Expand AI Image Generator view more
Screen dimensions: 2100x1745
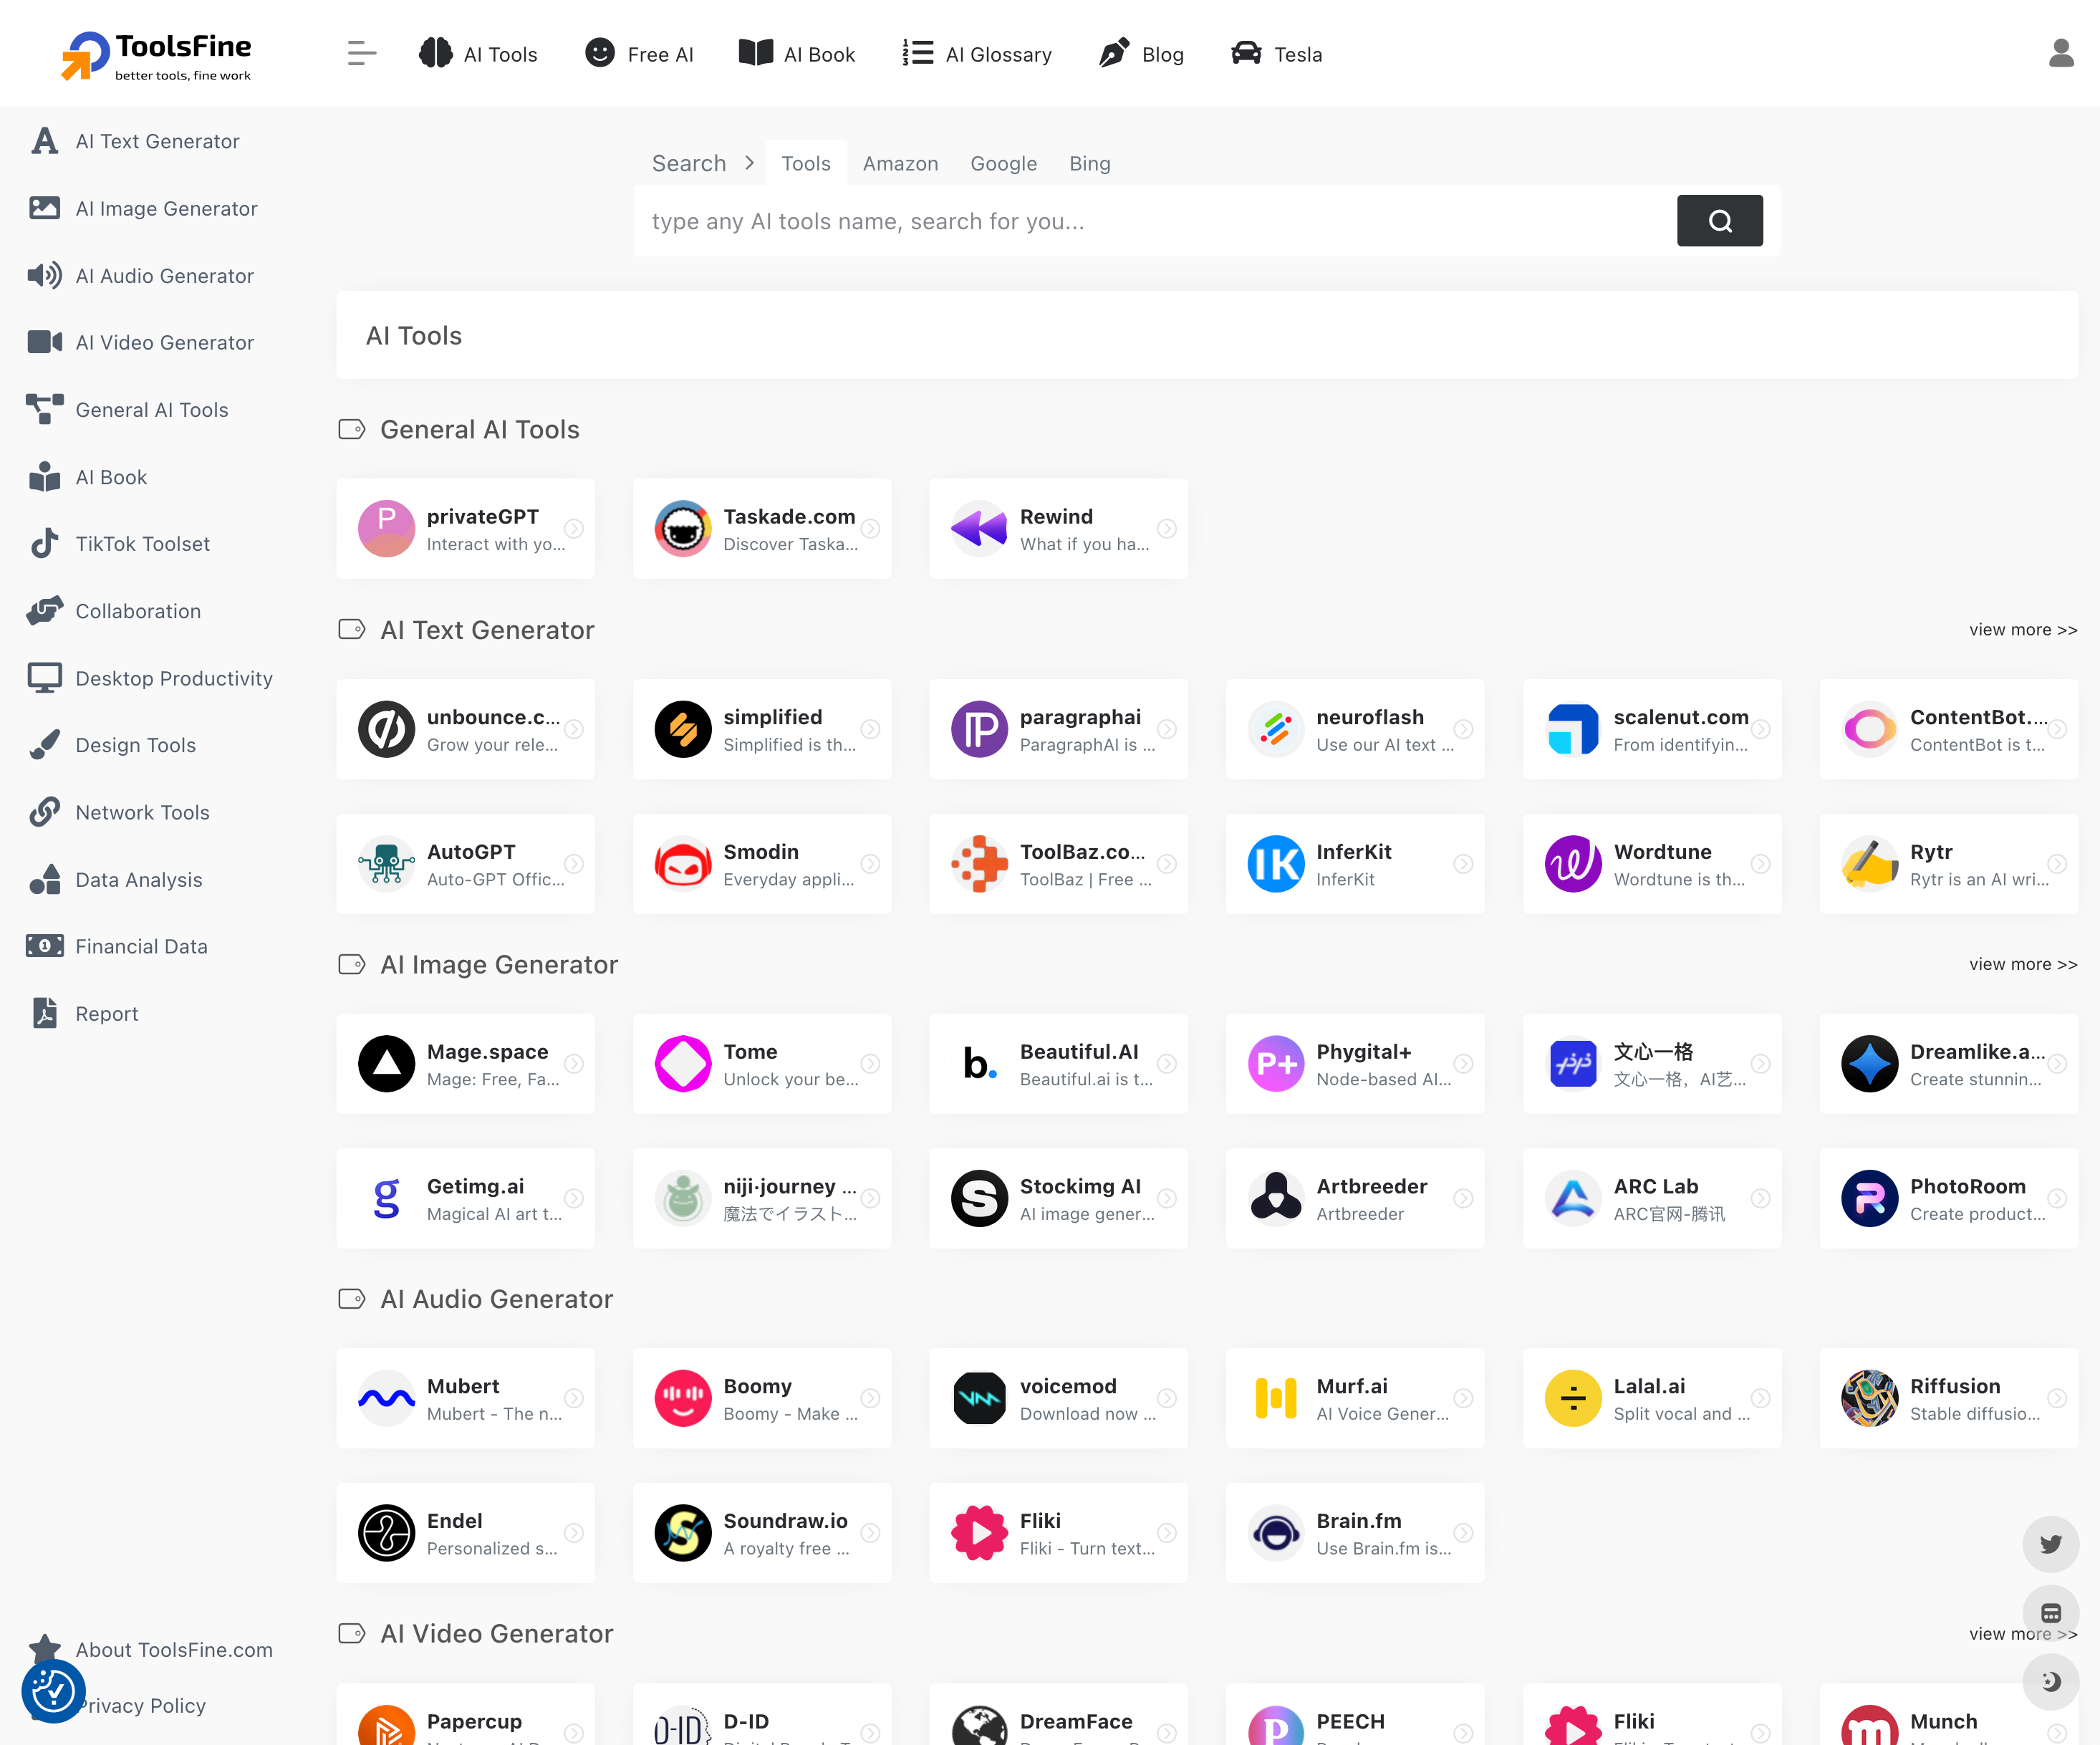(x=2022, y=964)
